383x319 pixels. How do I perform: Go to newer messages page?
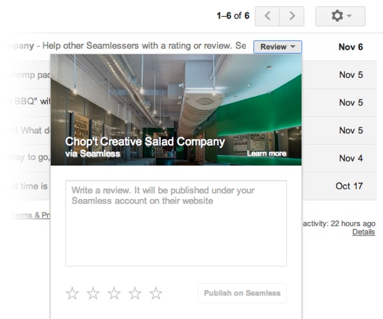coord(267,16)
